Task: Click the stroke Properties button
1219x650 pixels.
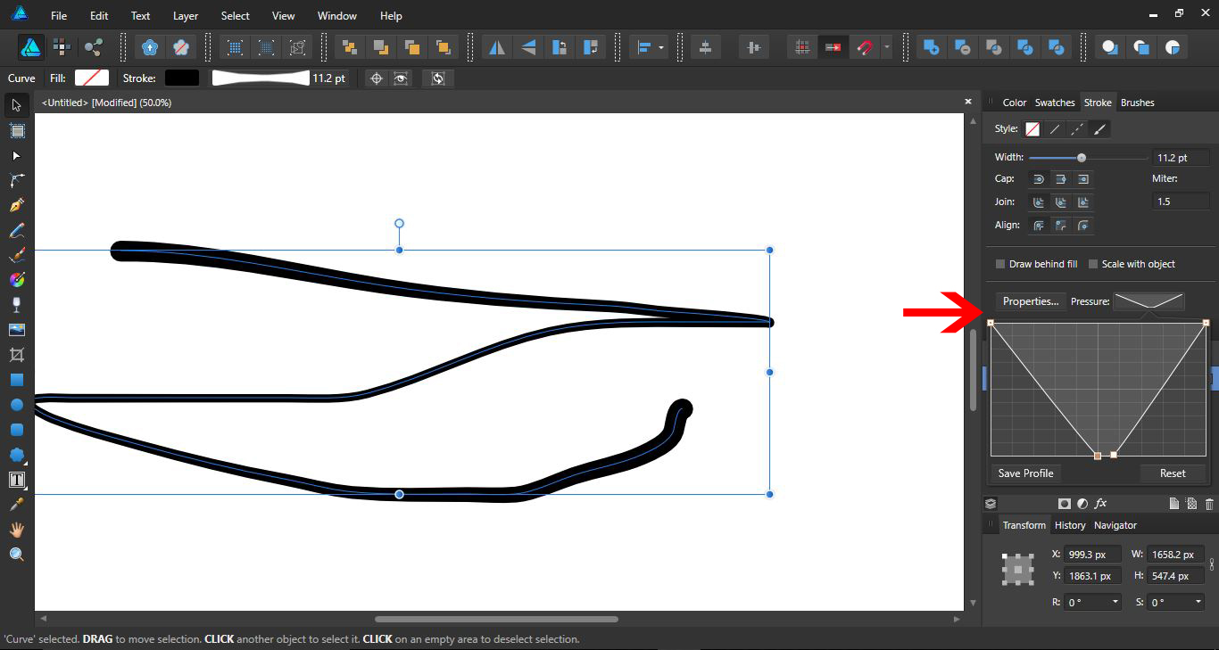Action: coord(1030,301)
